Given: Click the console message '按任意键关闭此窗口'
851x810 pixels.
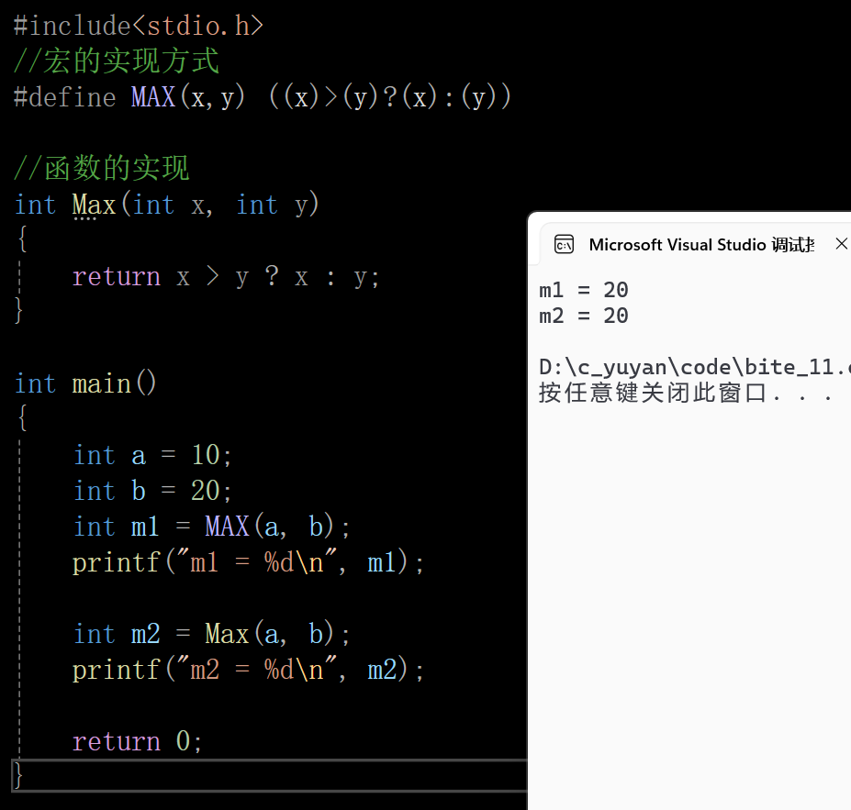Looking at the screenshot, I should click(x=652, y=393).
